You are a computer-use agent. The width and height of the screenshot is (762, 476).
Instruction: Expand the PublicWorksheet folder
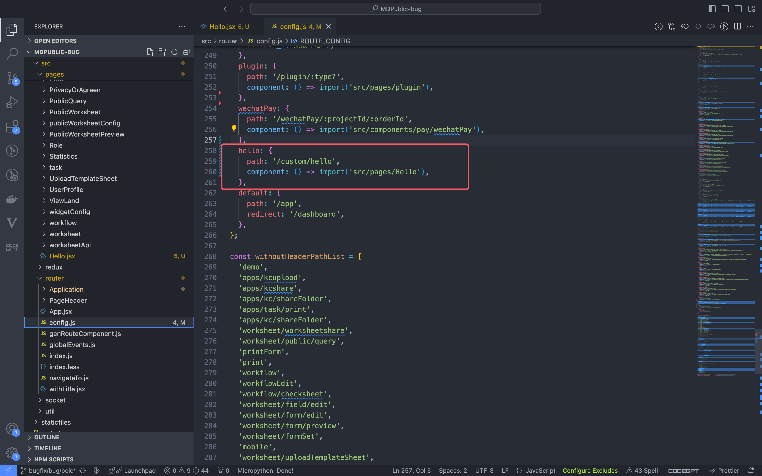[x=109, y=112]
